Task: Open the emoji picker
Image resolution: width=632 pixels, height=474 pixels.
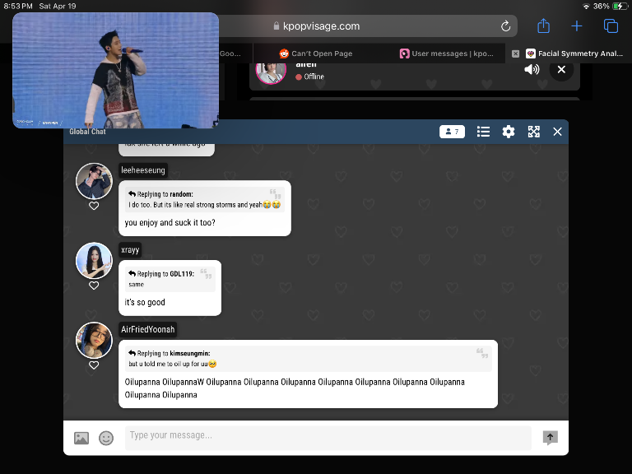Action: coord(106,438)
